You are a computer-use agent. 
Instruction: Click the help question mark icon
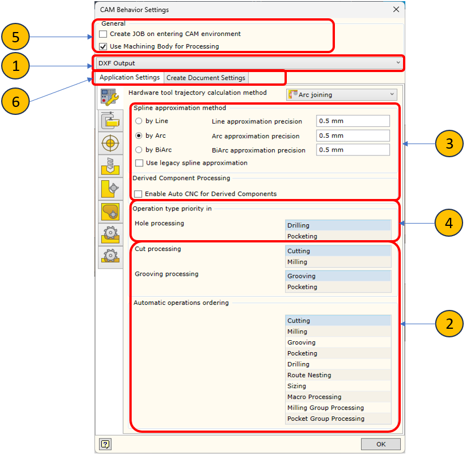[x=105, y=444]
